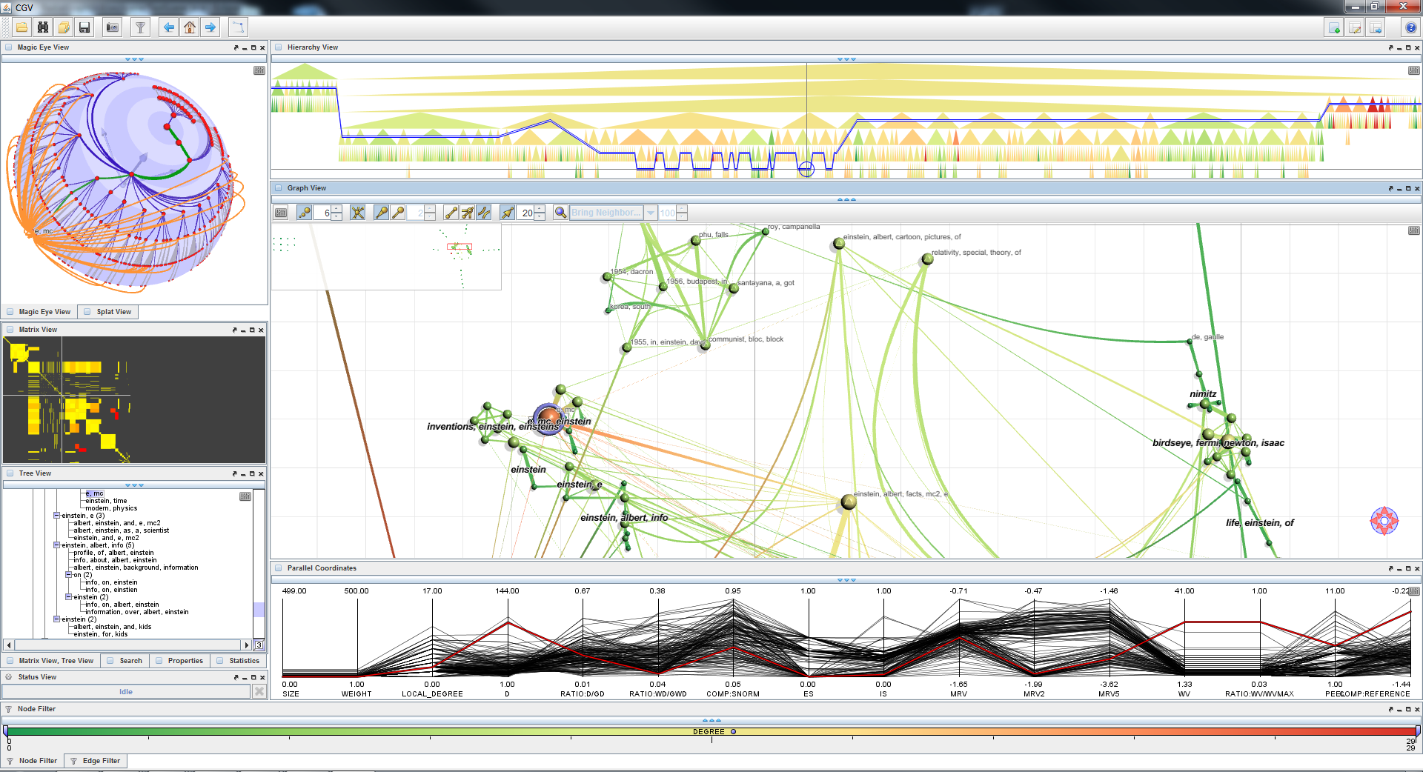Click the Tree View vertical scrollbar thumb
The height and width of the screenshot is (772, 1423).
(x=259, y=609)
